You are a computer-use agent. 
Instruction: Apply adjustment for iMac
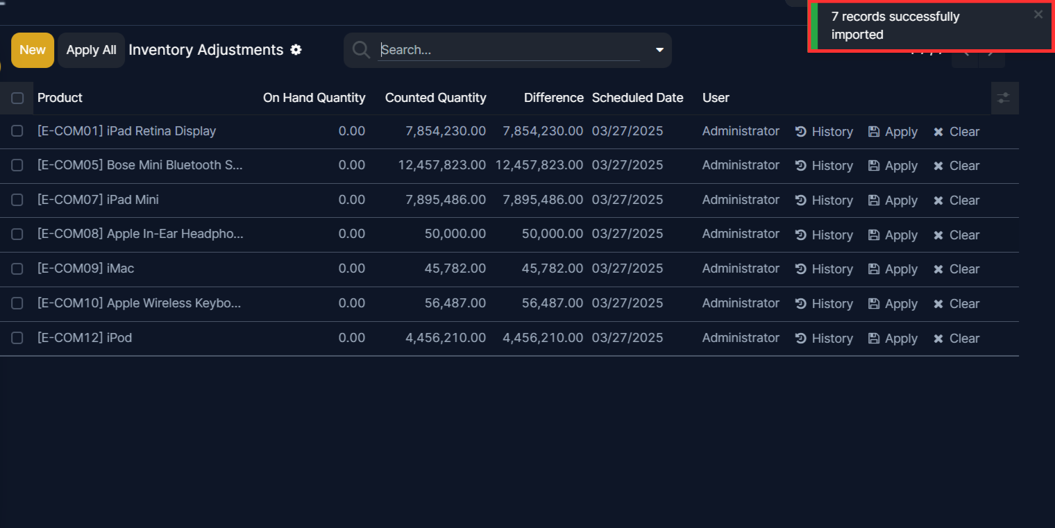pyautogui.click(x=893, y=269)
